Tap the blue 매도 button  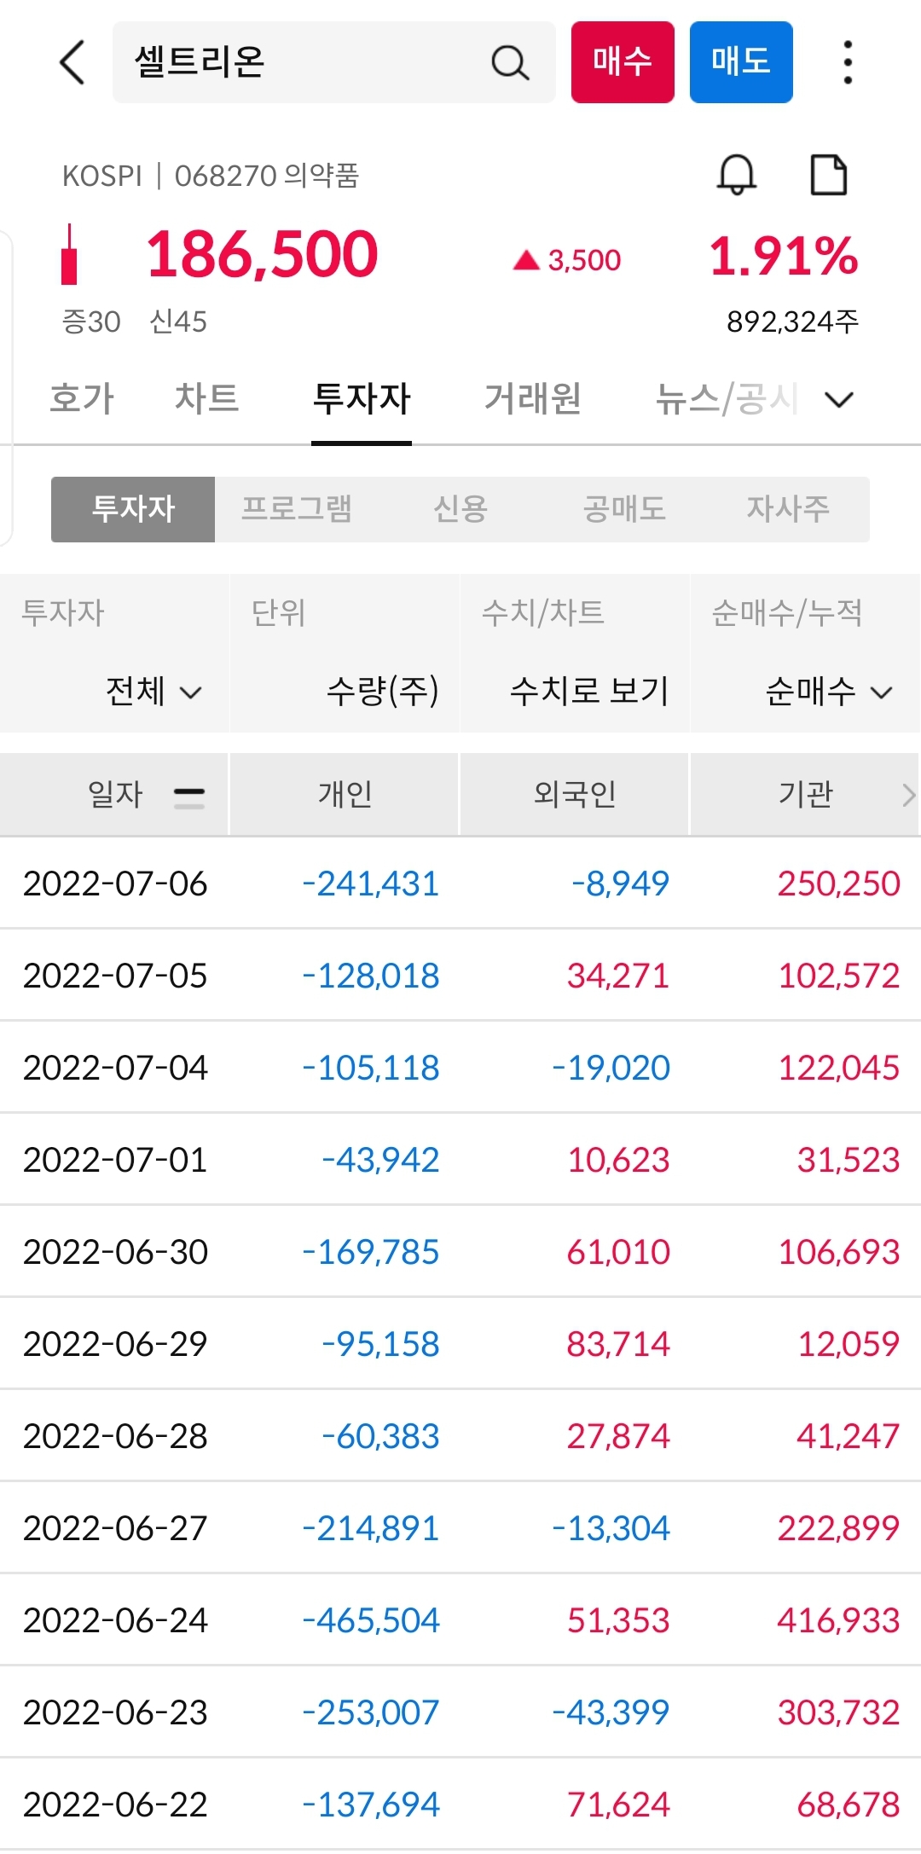pos(741,62)
